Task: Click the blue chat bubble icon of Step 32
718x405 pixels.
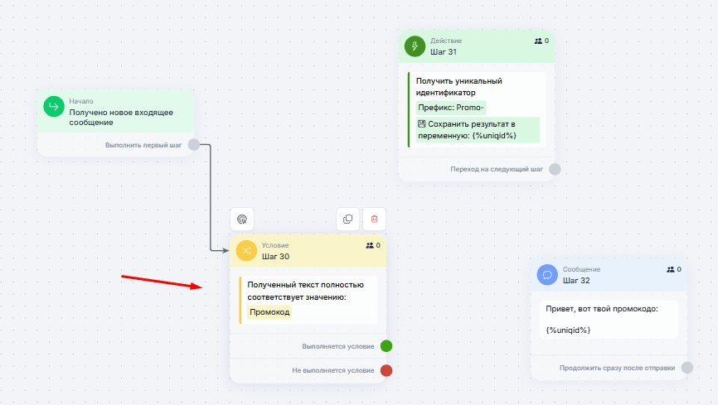Action: click(547, 275)
